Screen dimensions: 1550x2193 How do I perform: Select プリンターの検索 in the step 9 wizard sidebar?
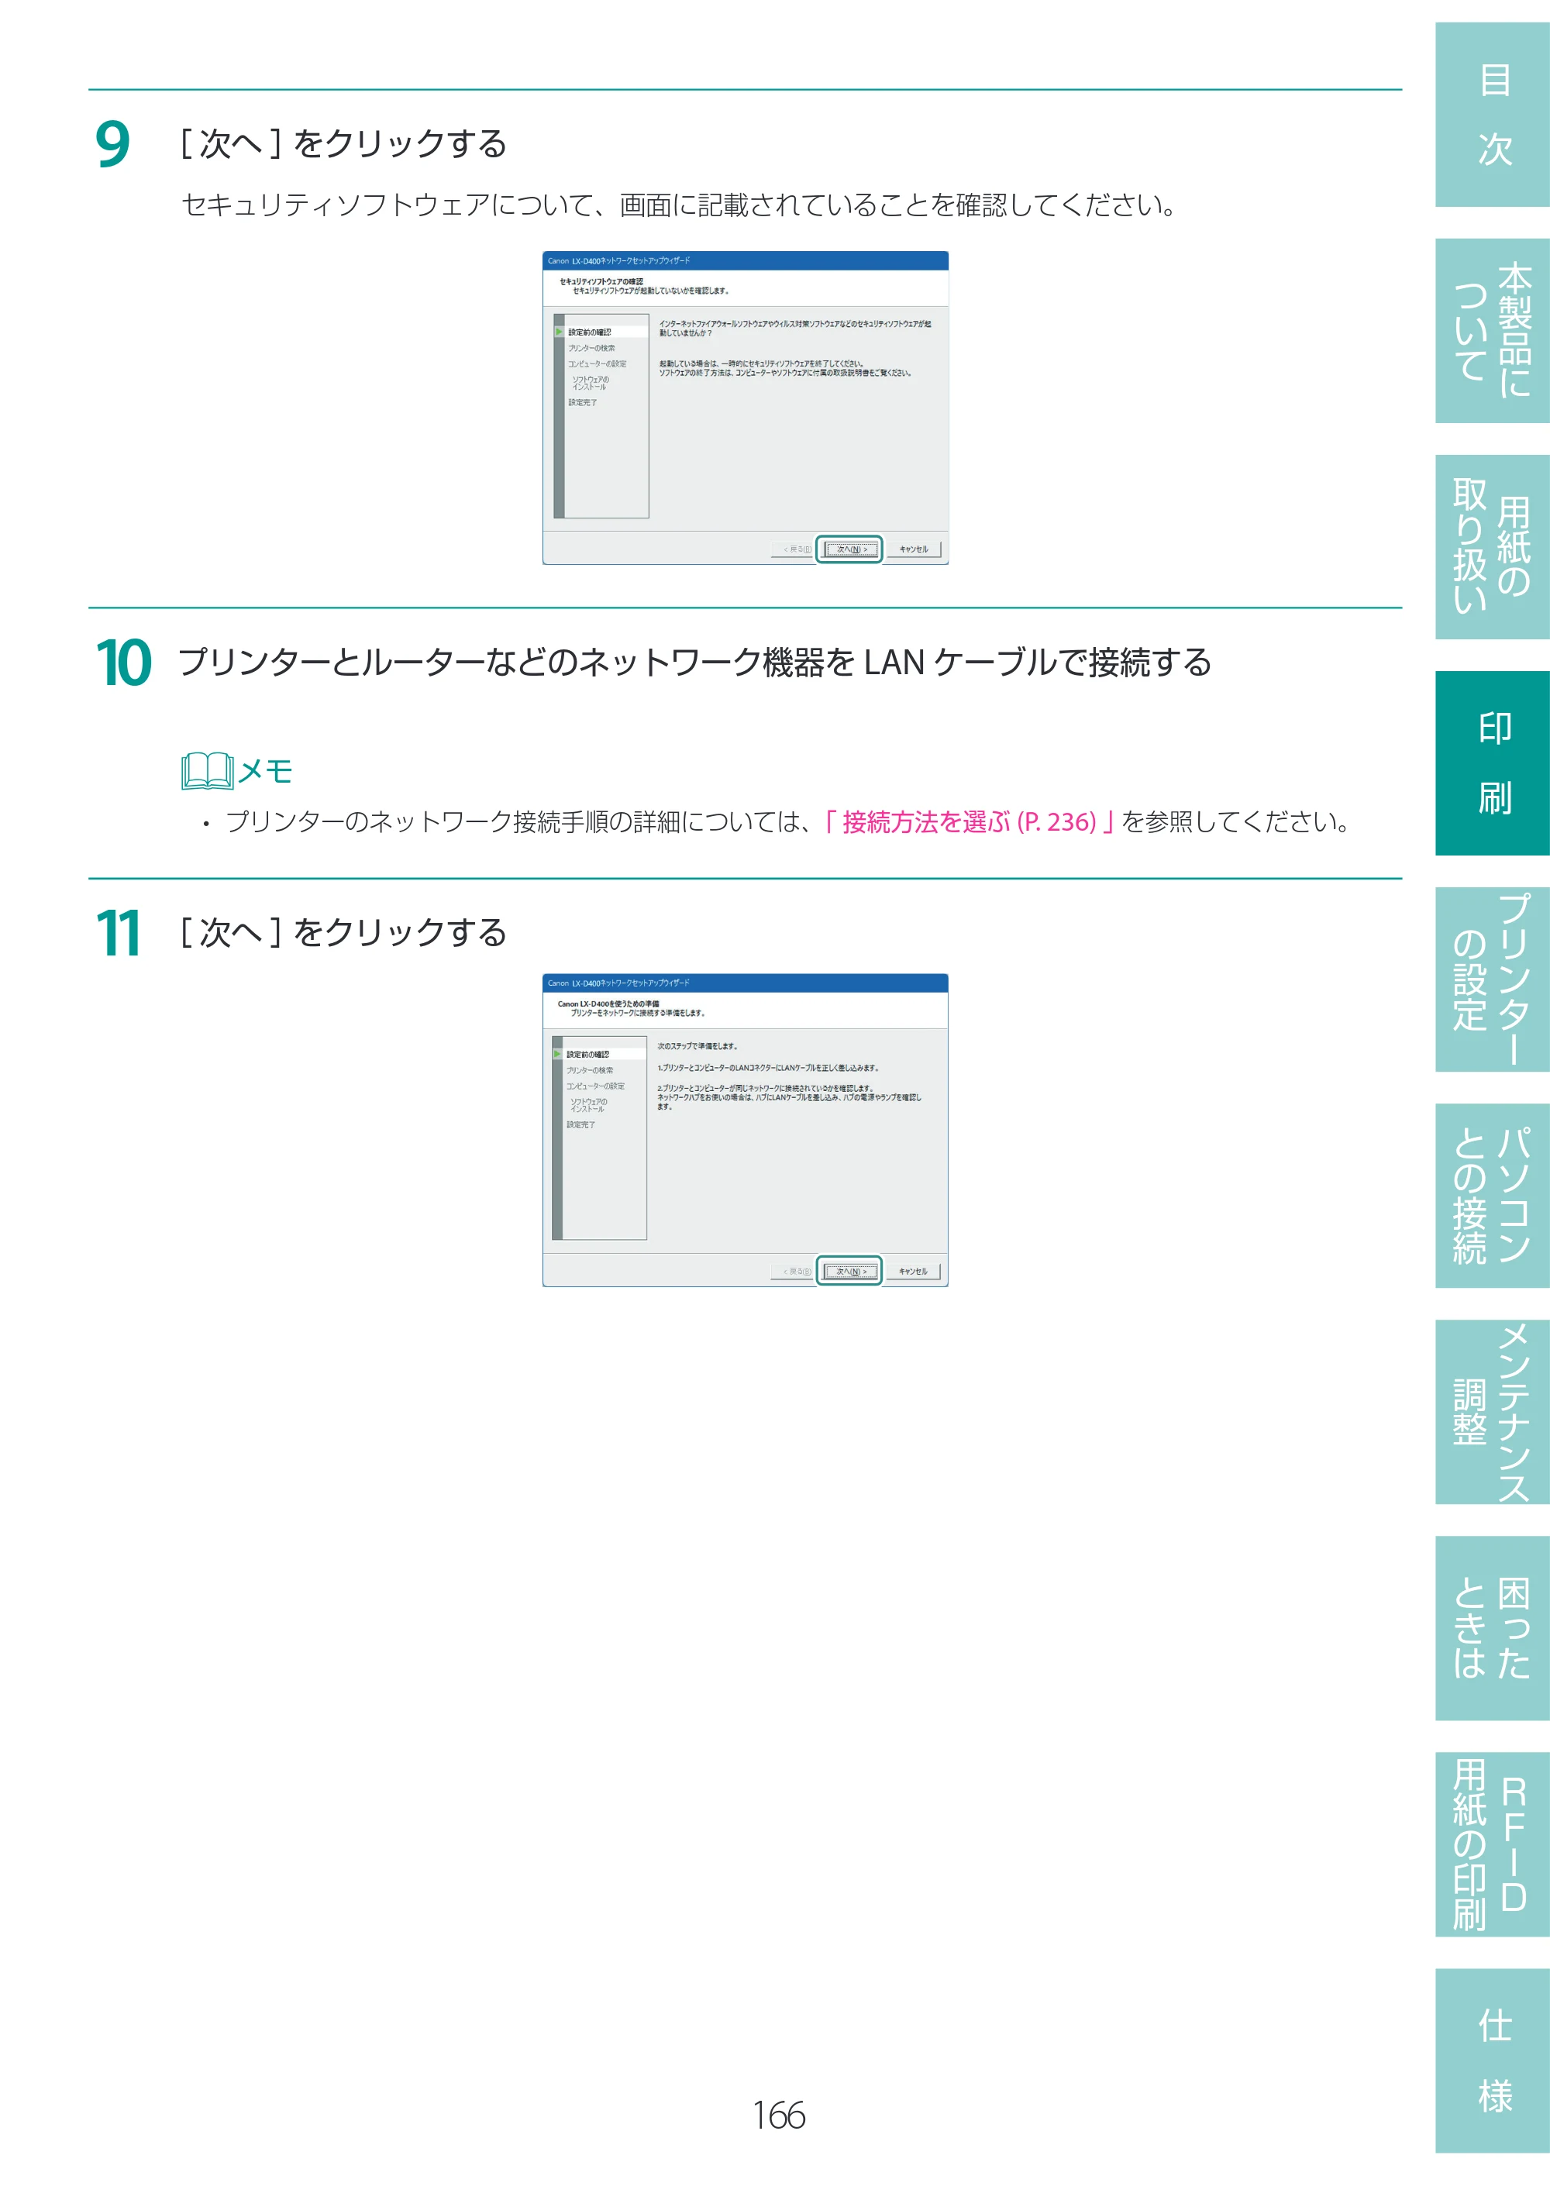pos(591,348)
